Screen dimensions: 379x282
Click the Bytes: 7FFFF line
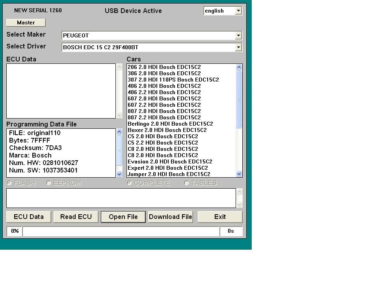[30, 140]
